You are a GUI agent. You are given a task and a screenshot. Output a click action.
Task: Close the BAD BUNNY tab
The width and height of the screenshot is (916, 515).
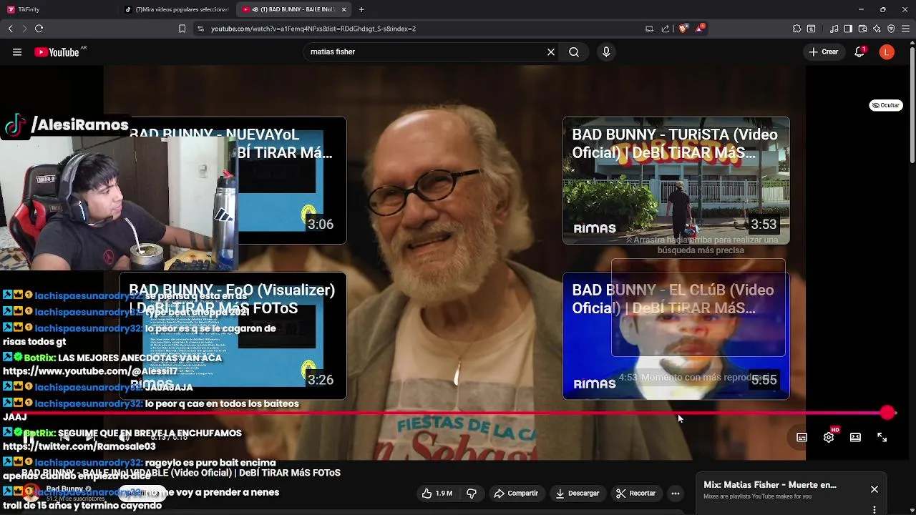click(344, 9)
